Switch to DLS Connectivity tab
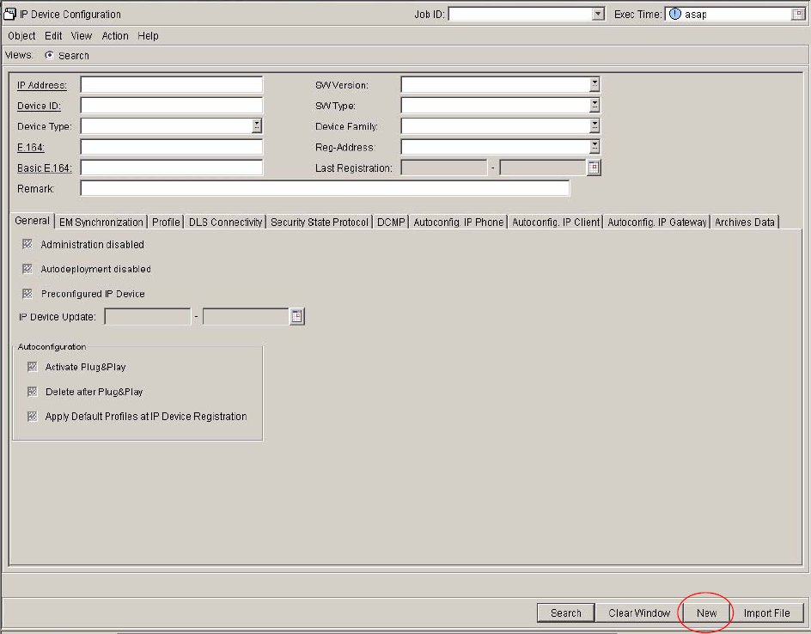Image resolution: width=811 pixels, height=634 pixels. tap(225, 222)
